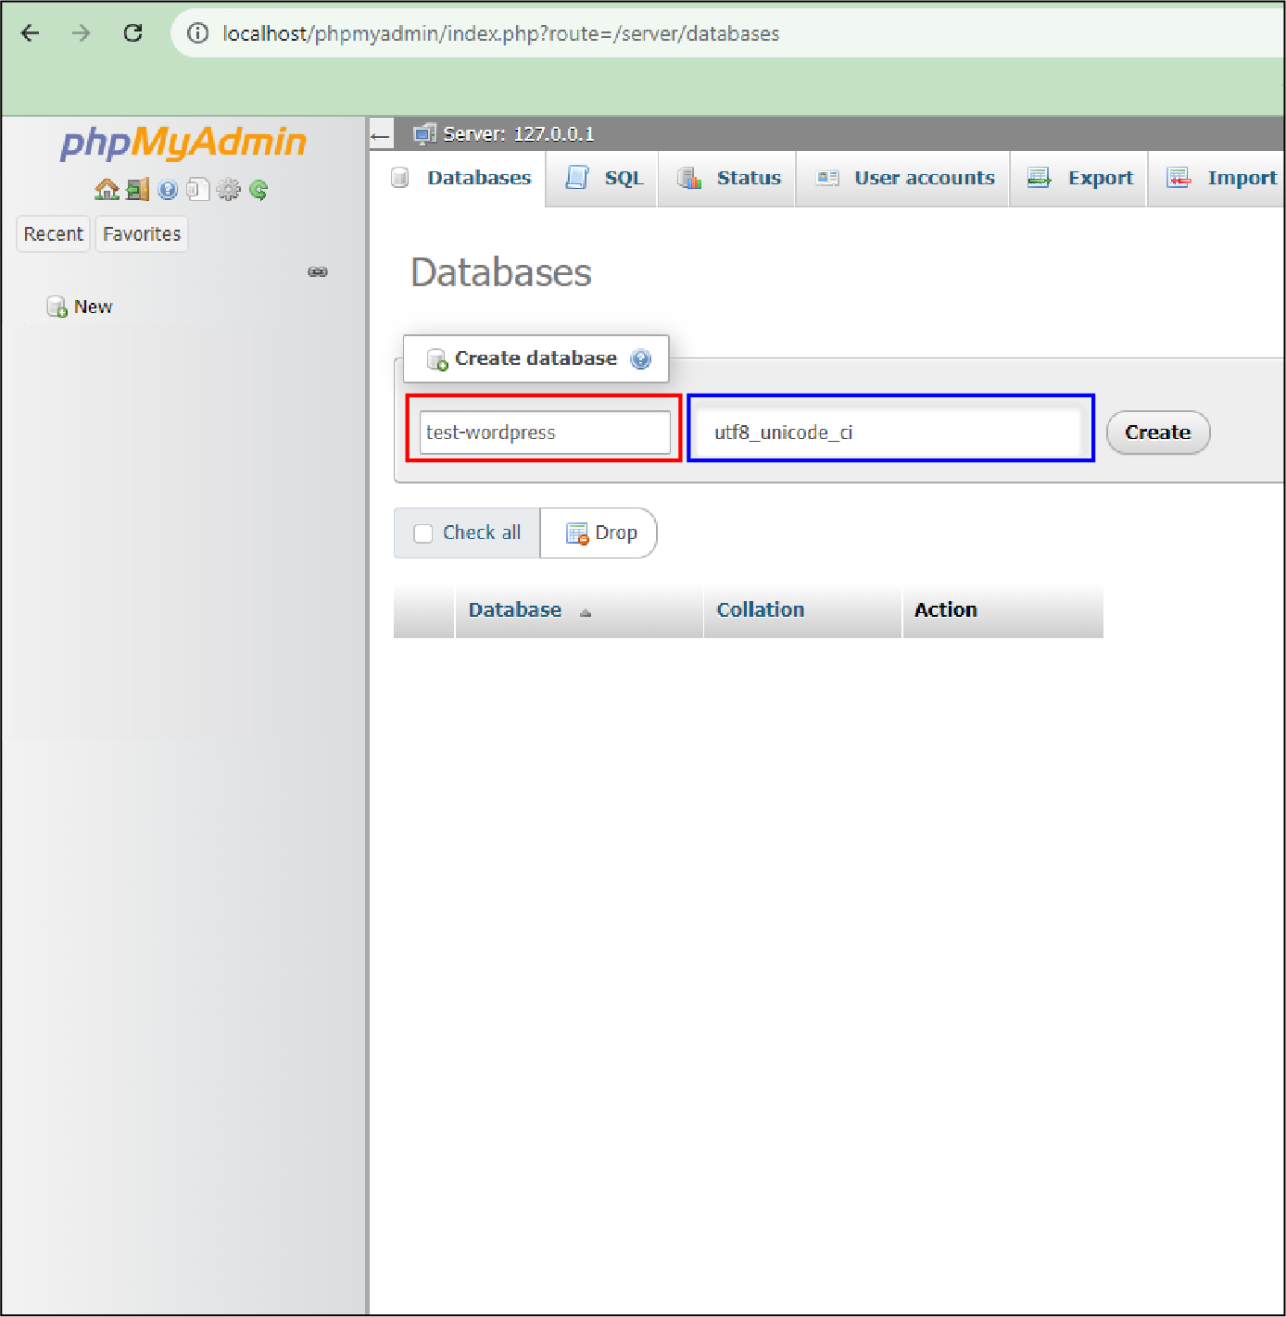Click the Recent button

53,234
